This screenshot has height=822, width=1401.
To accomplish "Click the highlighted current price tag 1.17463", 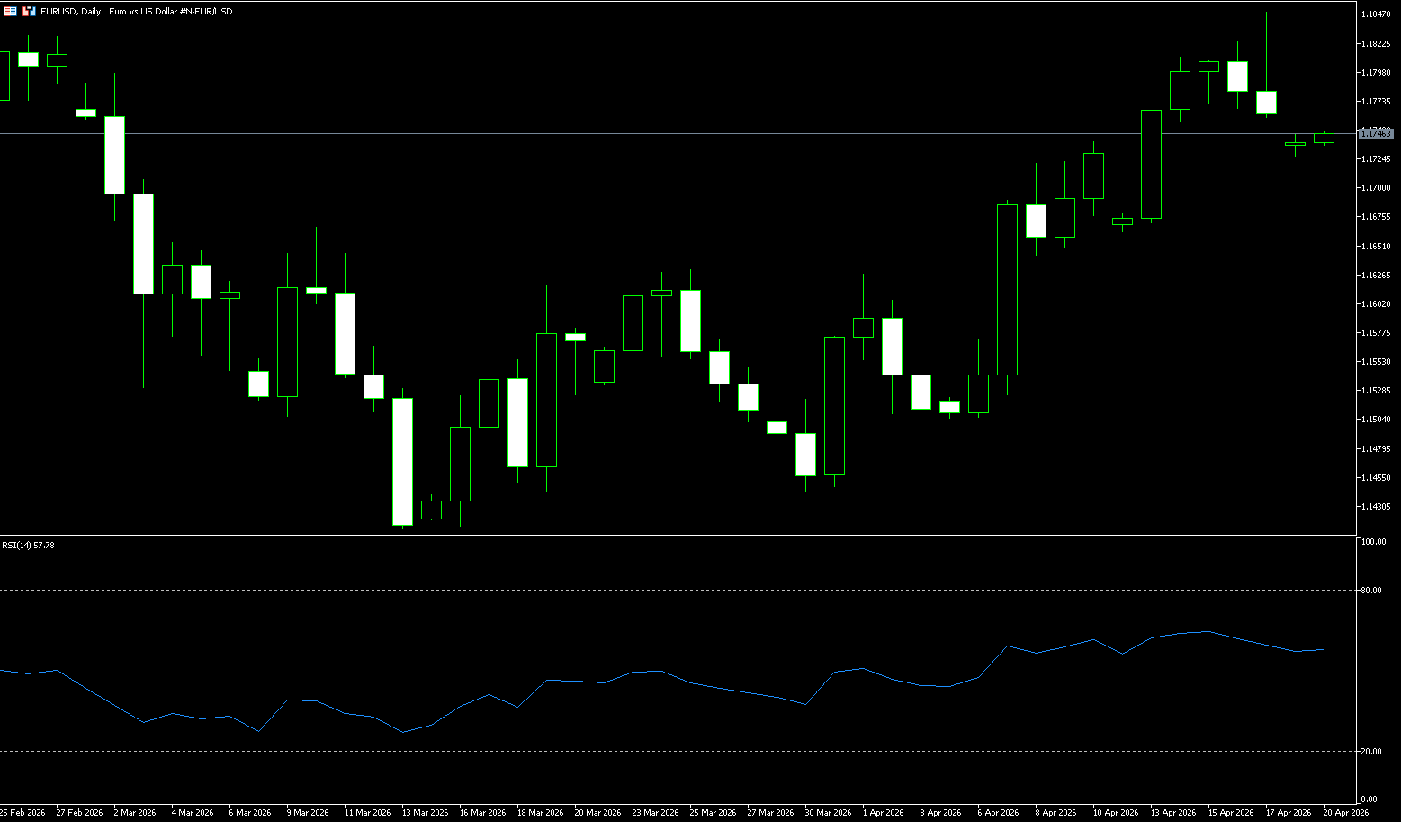I will (1375, 133).
